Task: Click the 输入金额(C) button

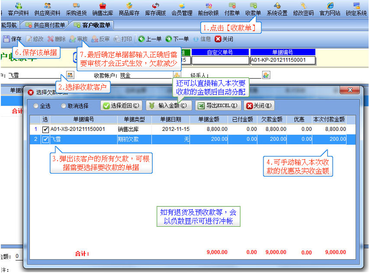Action: [x=169, y=106]
